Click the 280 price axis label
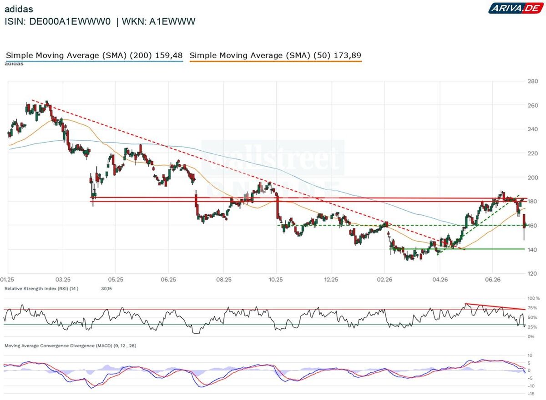This screenshot has height=400, width=546. pyautogui.click(x=532, y=81)
